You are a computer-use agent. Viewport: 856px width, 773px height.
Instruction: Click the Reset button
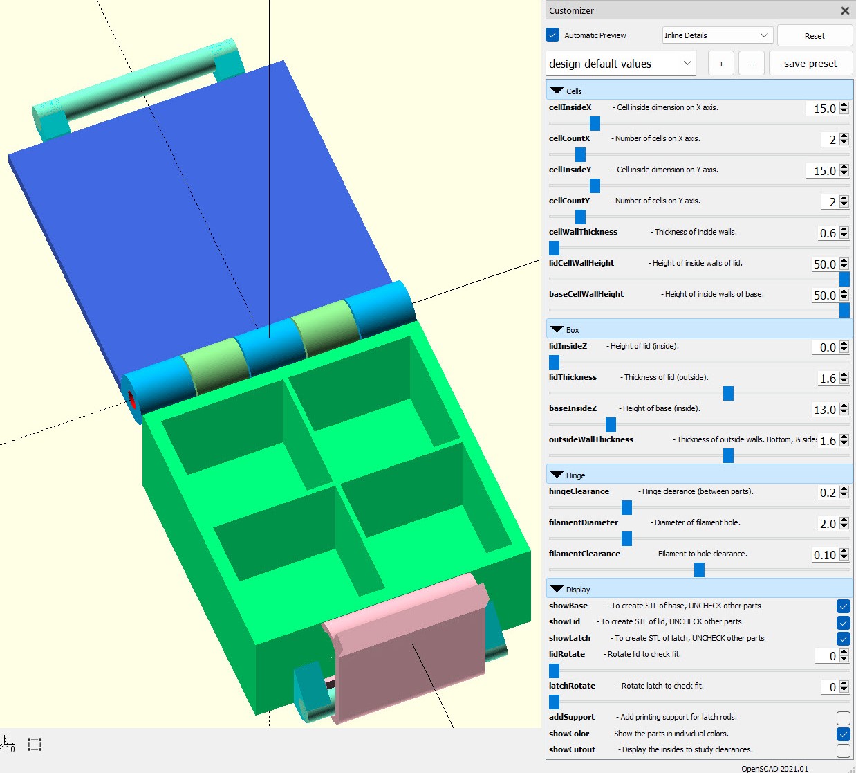point(815,35)
